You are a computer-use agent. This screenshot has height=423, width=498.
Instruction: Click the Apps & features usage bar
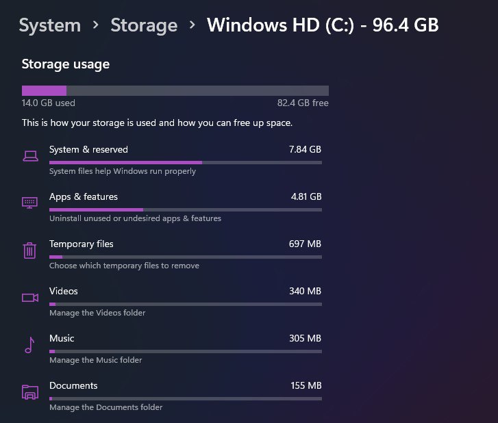tap(186, 209)
